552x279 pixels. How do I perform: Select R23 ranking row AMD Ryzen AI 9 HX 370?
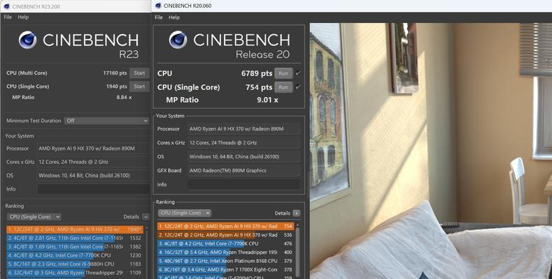click(x=75, y=229)
